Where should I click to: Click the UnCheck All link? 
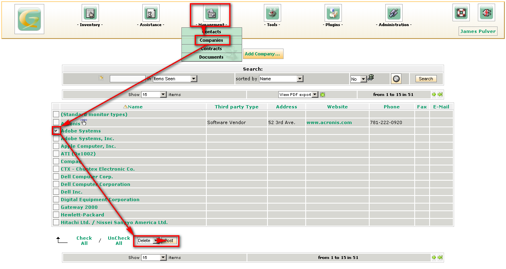(119, 240)
